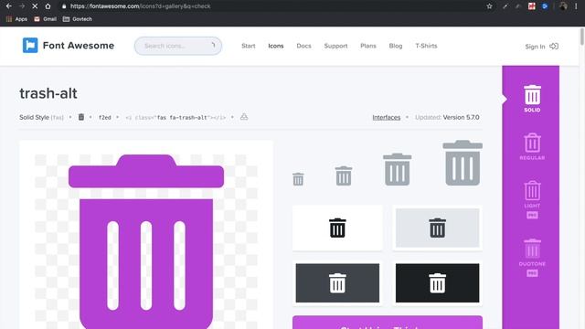
Task: Open Gmail bookmark
Action: coord(45,19)
